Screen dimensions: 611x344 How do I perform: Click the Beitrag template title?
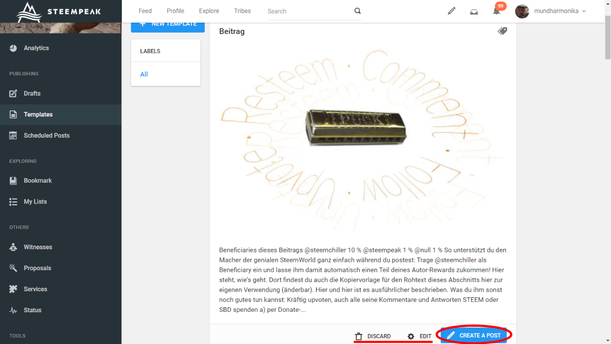point(232,31)
